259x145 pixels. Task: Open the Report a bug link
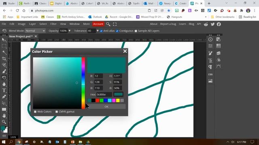pyautogui.click(x=168, y=24)
